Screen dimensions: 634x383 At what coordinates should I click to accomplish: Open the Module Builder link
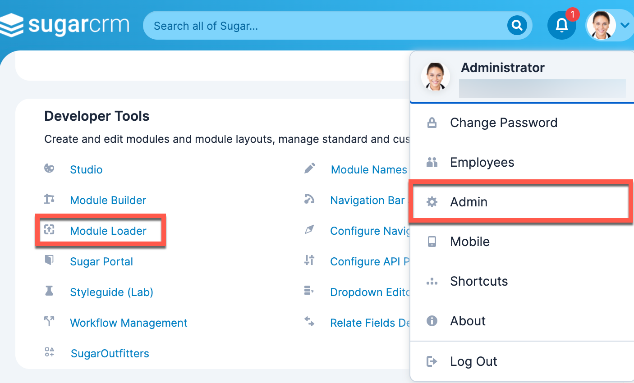pos(108,200)
